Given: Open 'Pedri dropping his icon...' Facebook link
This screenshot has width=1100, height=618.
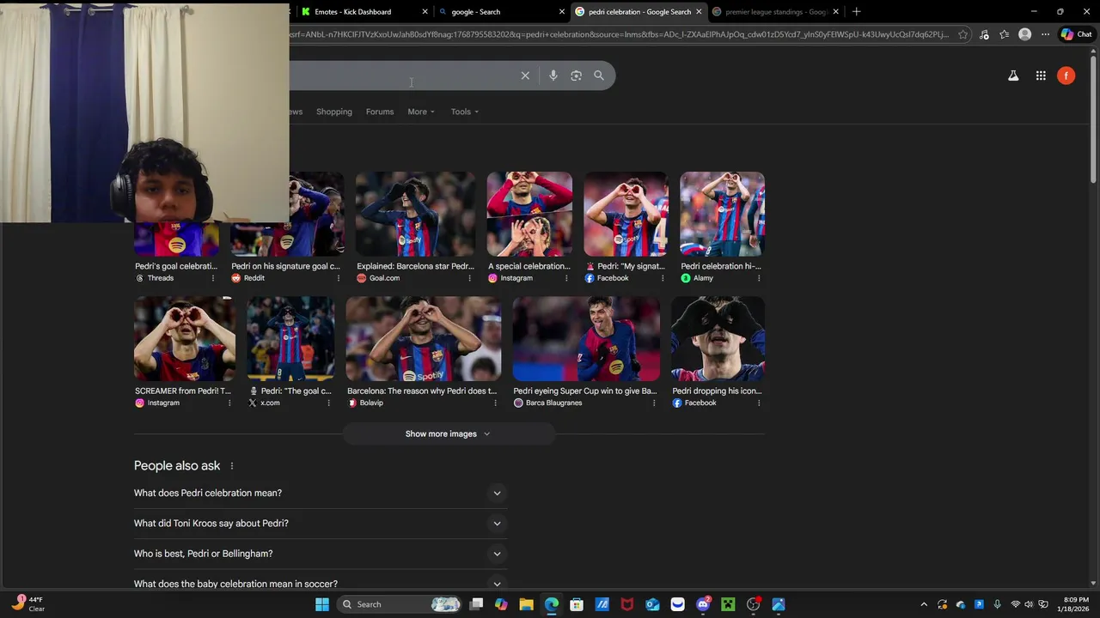Looking at the screenshot, I should click(x=717, y=391).
